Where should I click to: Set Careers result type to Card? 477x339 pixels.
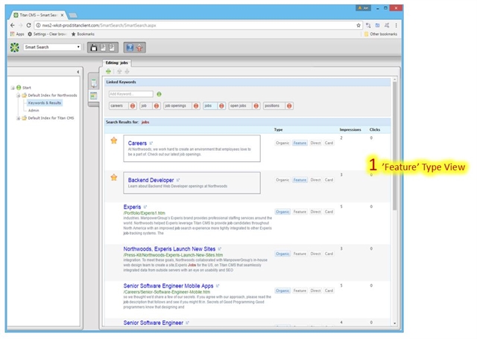pyautogui.click(x=329, y=143)
